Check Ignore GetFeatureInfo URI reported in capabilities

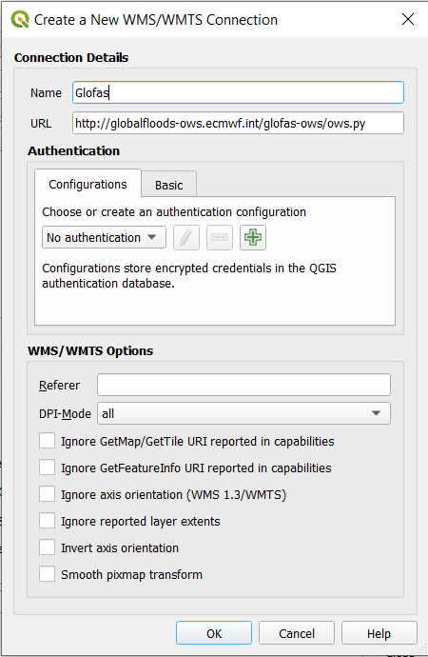point(47,468)
